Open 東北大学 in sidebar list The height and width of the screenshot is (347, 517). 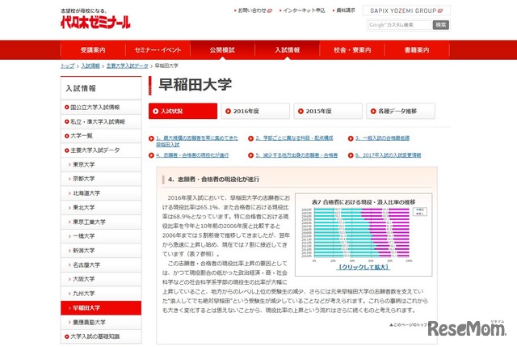click(x=101, y=207)
